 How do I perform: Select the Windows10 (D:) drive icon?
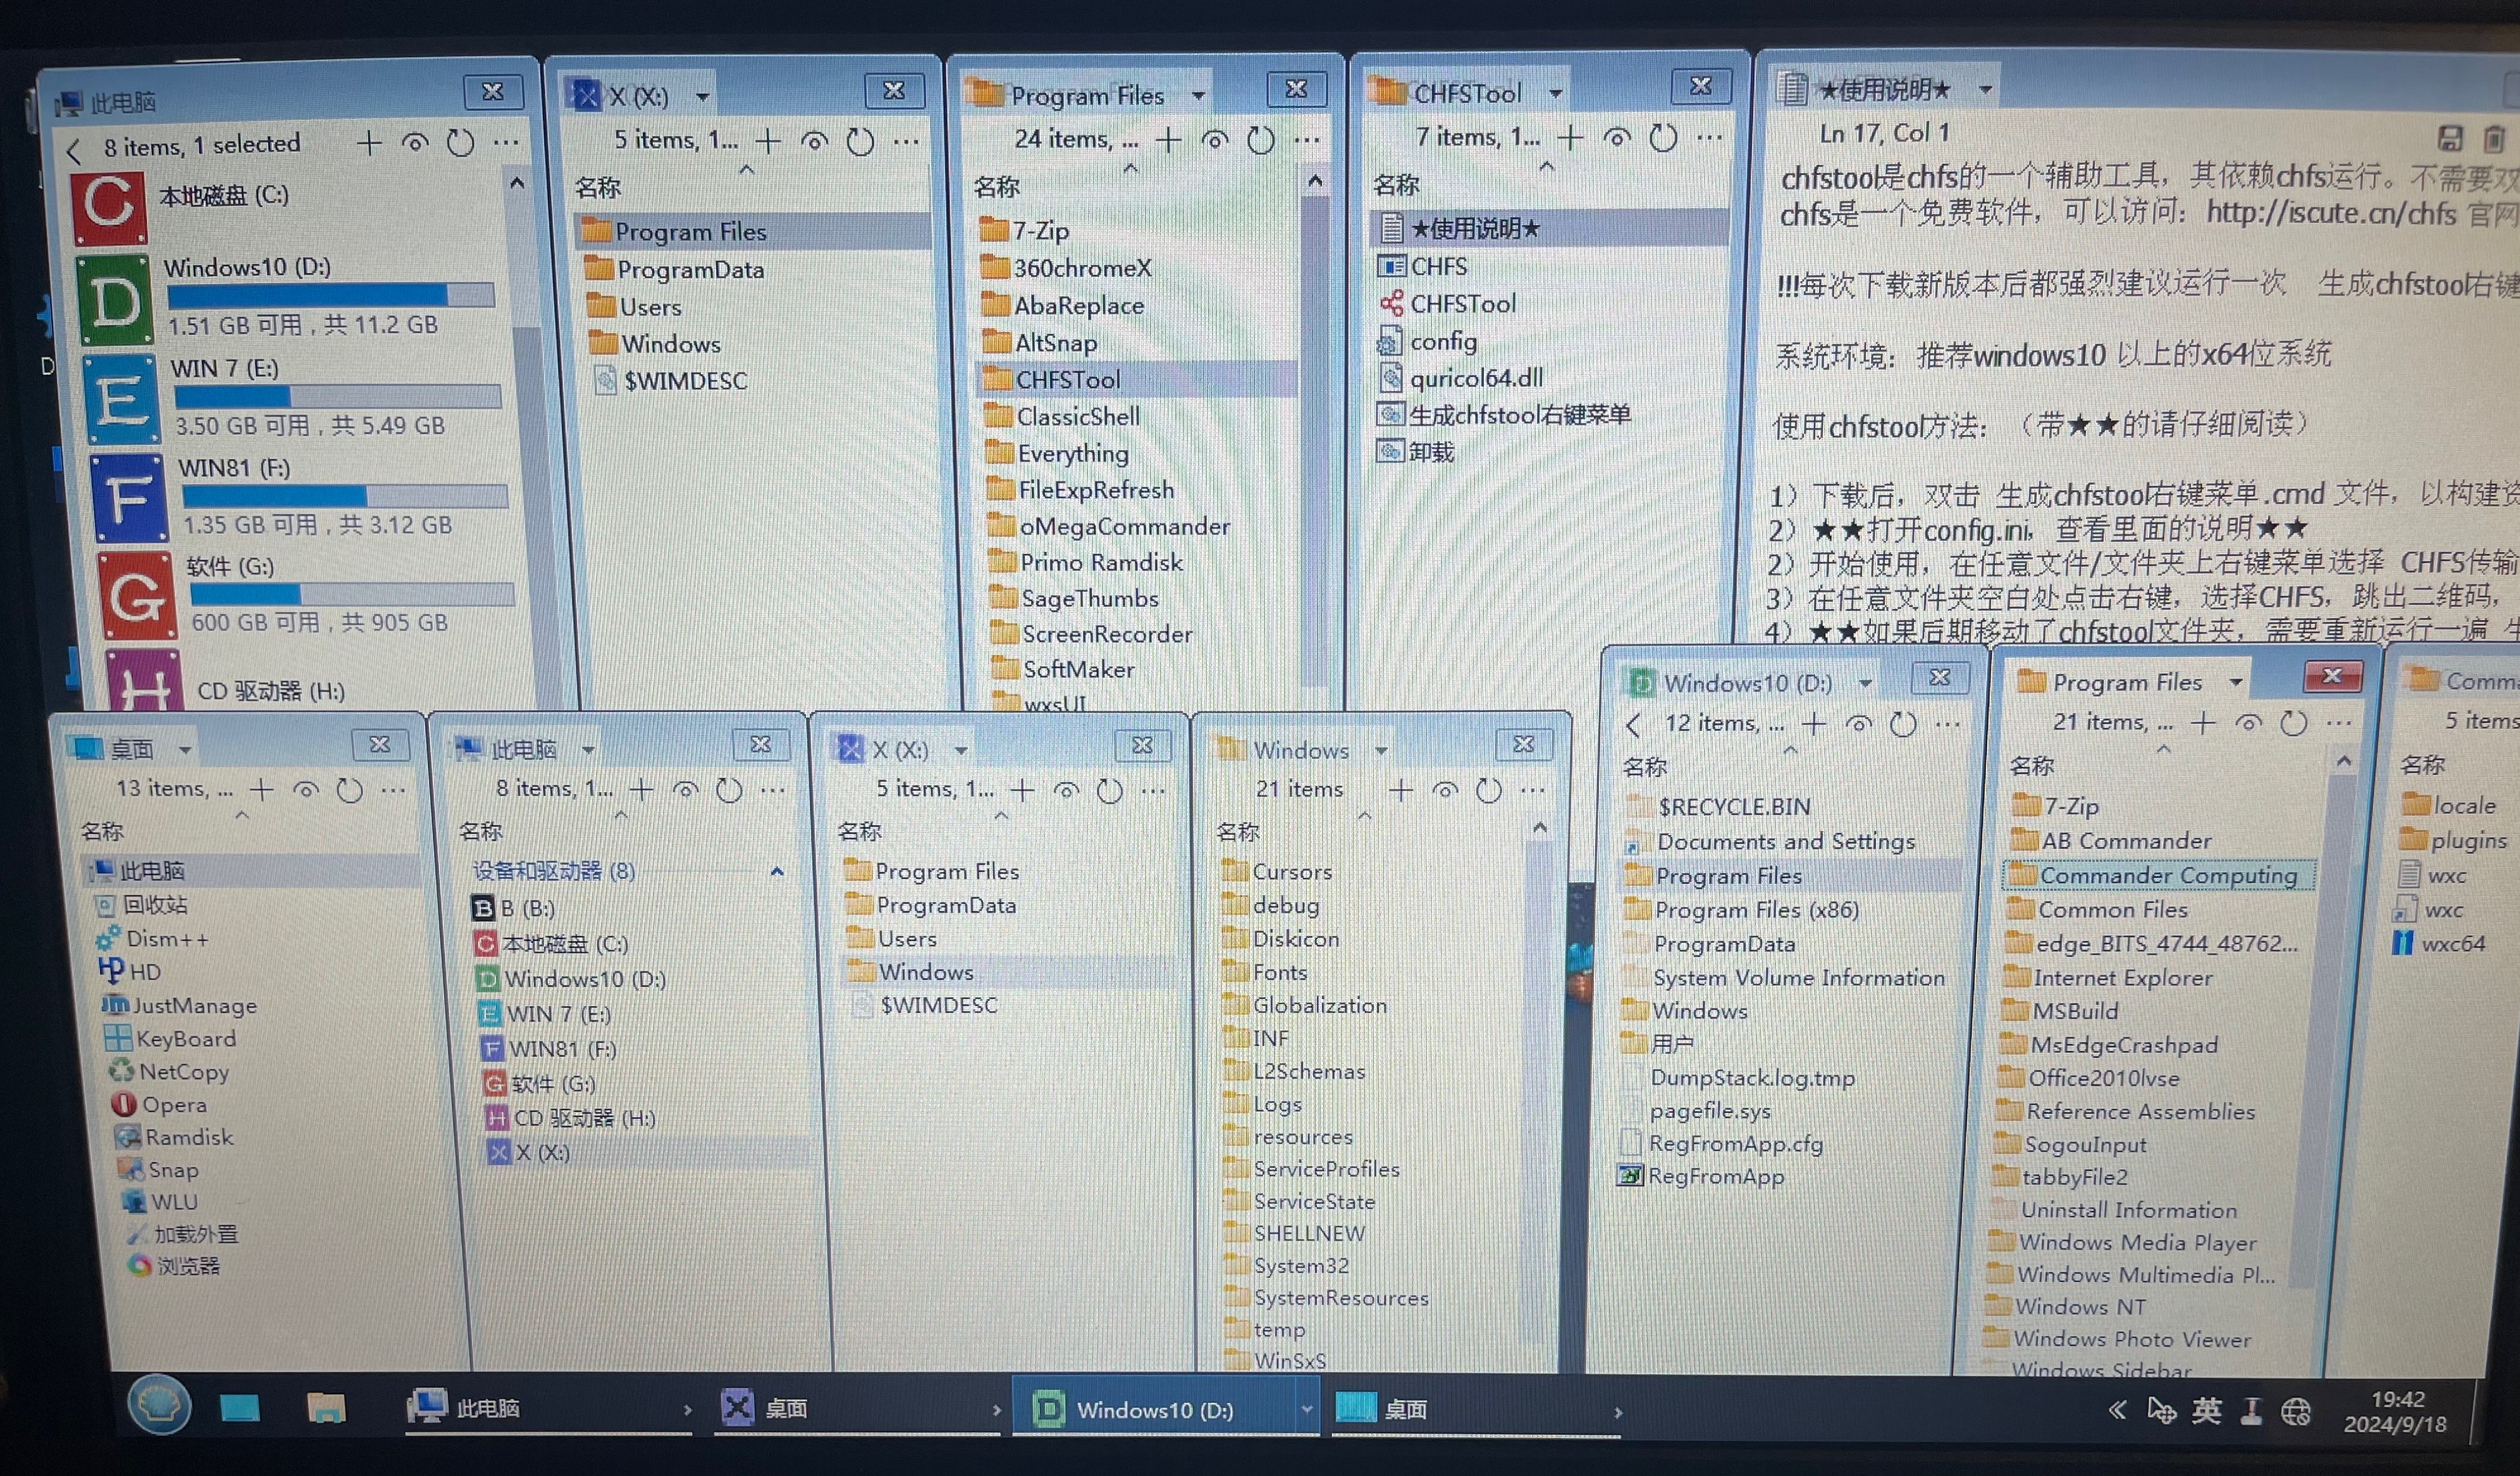(116, 299)
